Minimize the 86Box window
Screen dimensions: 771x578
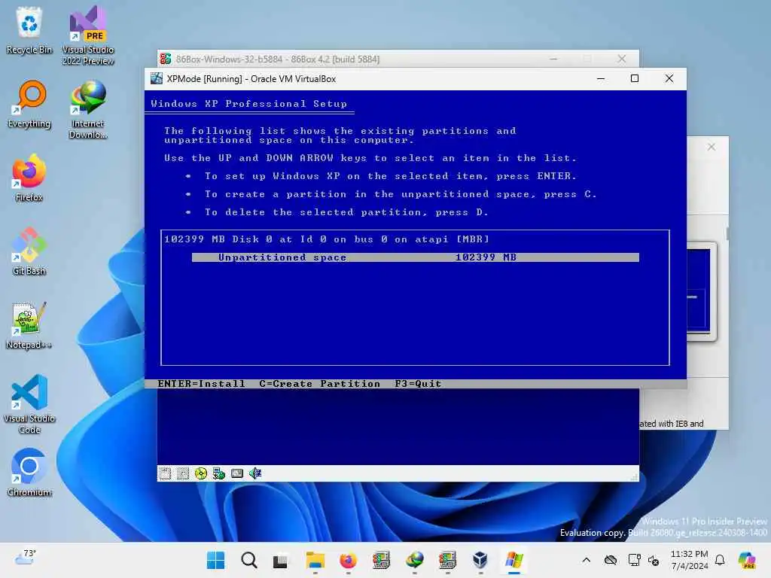[553, 59]
